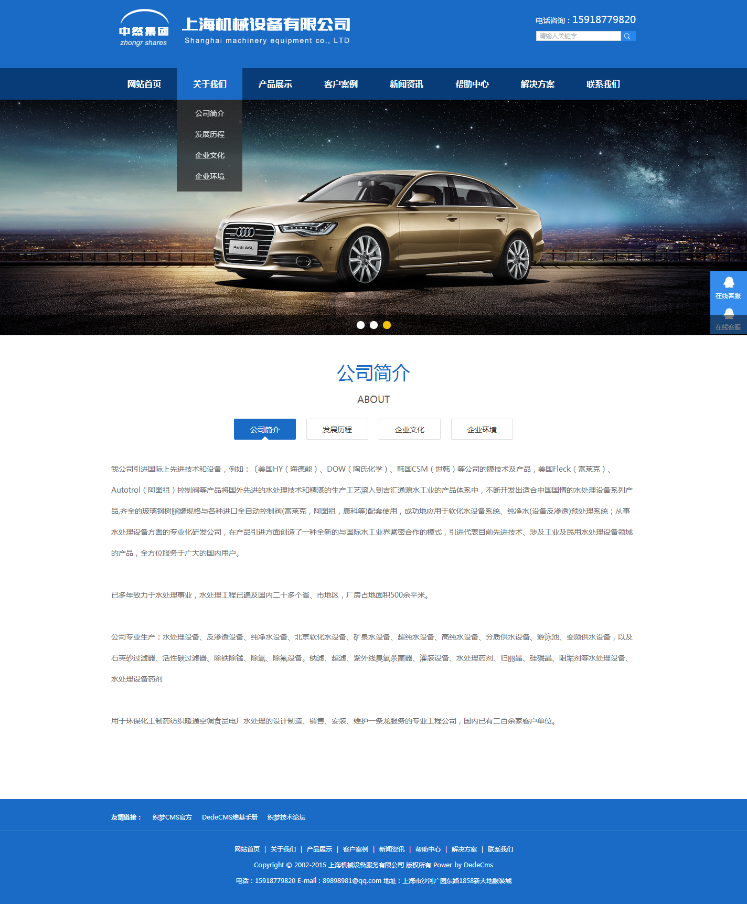Viewport: 747px width, 904px height.
Task: Click footer 产品展示 link
Action: (319, 849)
